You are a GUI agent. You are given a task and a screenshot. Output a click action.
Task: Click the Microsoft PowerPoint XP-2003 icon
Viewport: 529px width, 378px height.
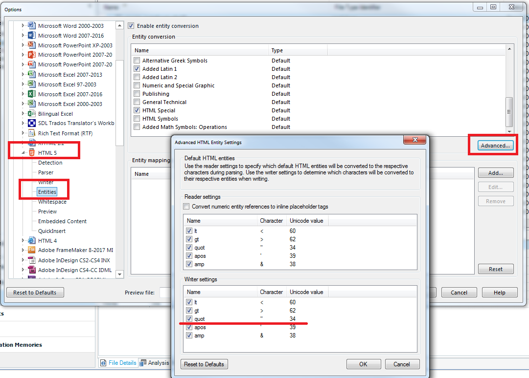[x=31, y=45]
